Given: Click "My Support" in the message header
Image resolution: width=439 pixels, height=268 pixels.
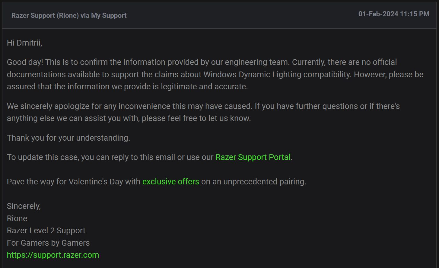Looking at the screenshot, I should (109, 15).
